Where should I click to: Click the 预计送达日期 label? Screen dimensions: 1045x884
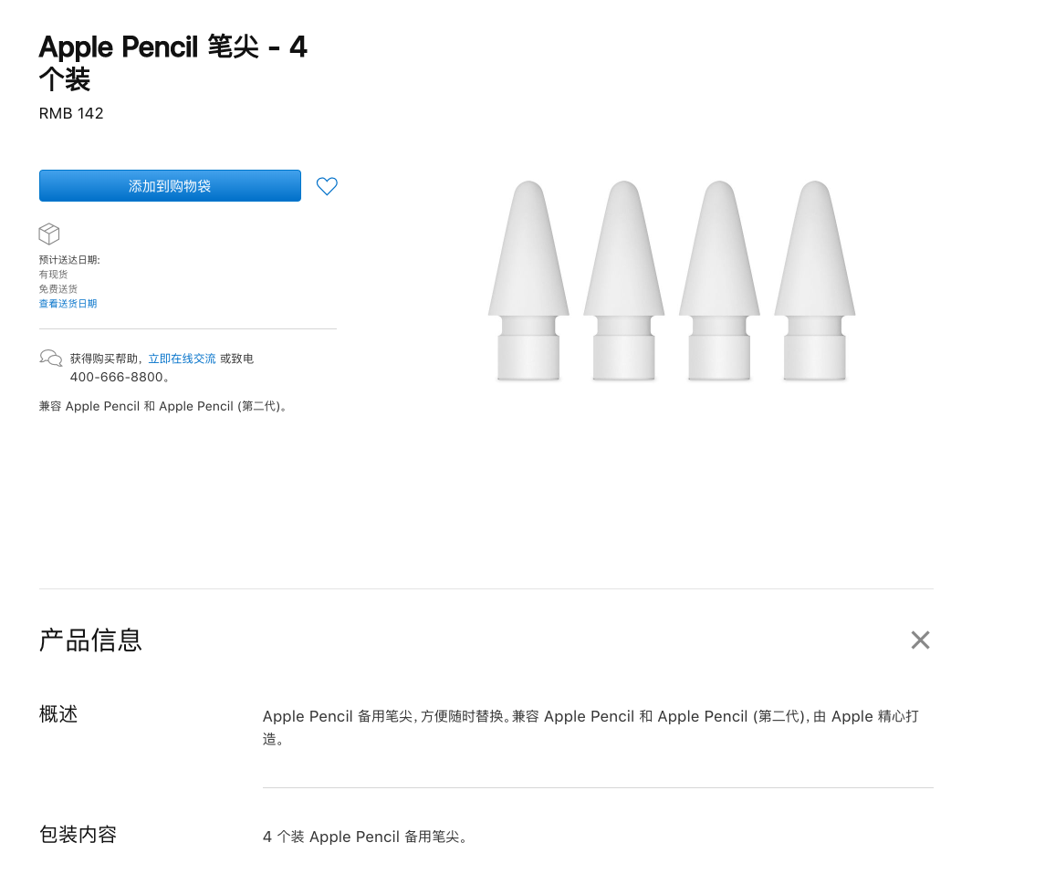click(x=69, y=260)
